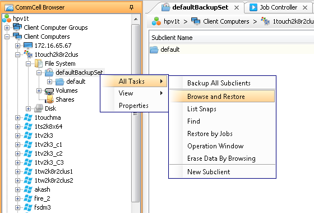
Task: Click the Windows icon beside 1ts2k8x64
Action: (28, 126)
